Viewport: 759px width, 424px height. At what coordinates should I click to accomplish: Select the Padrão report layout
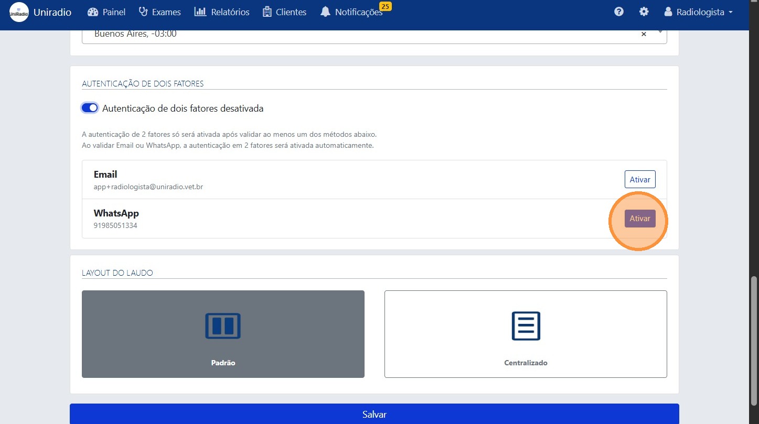pyautogui.click(x=223, y=334)
